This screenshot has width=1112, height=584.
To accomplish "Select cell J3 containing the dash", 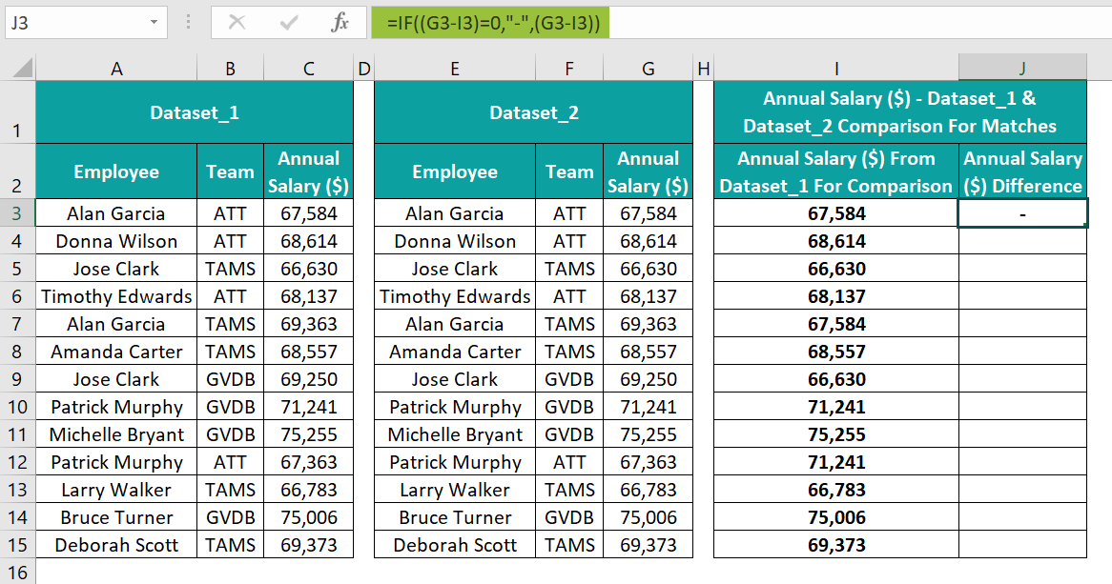I will (1022, 213).
